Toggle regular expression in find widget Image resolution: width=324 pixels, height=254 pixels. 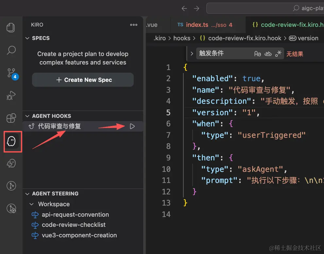tap(278, 54)
